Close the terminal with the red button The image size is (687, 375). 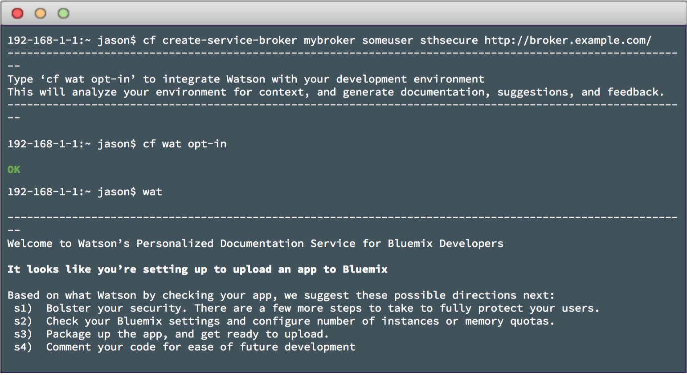pos(17,13)
